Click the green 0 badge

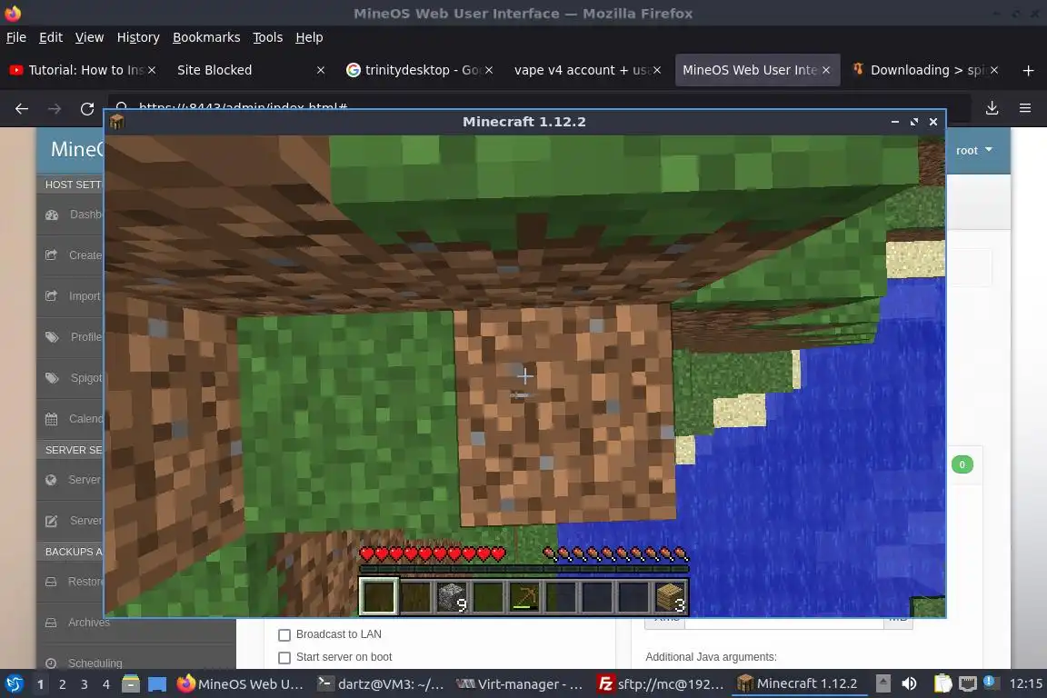(x=962, y=465)
